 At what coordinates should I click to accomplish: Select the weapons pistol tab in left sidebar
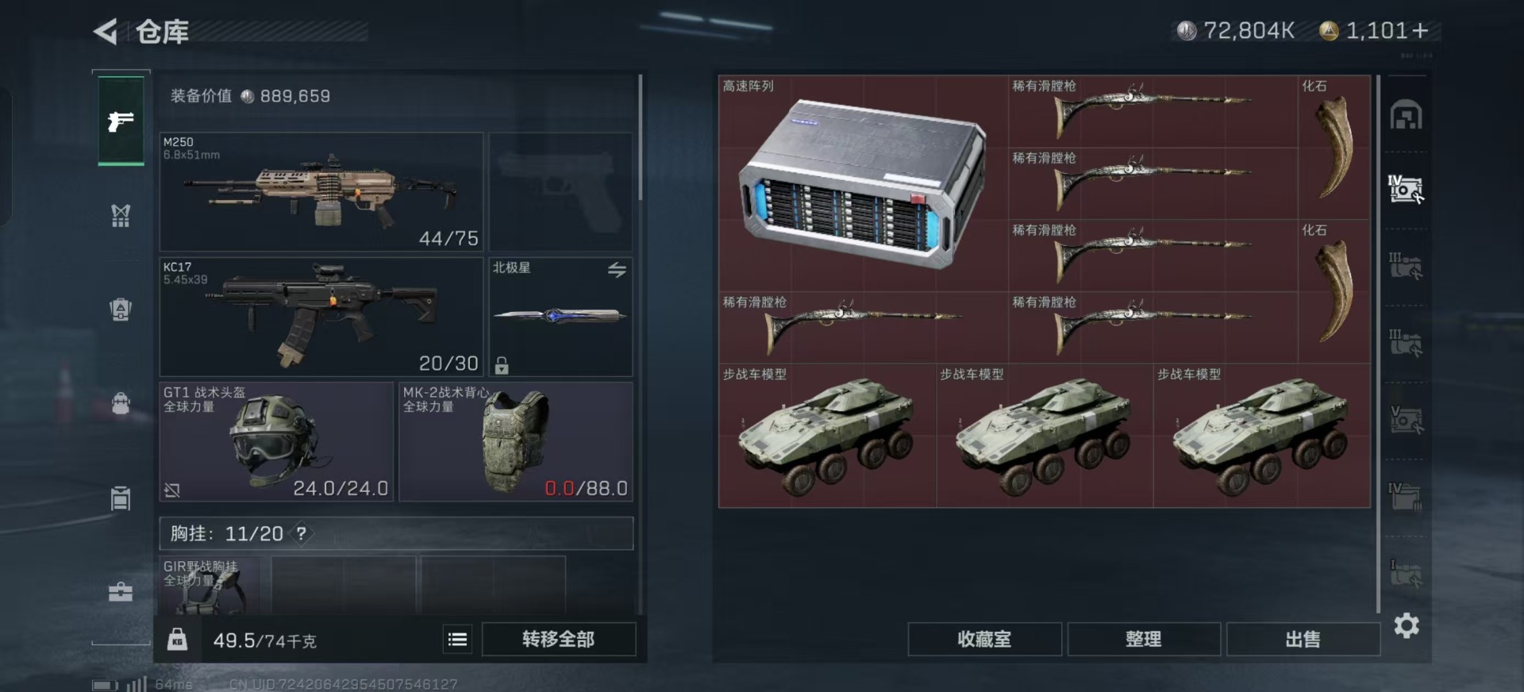(121, 121)
